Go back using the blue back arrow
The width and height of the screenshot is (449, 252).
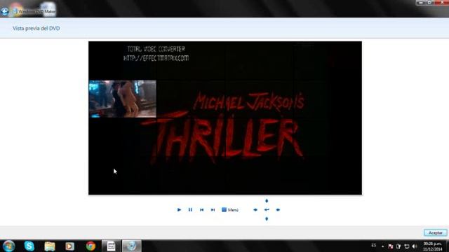click(x=5, y=11)
